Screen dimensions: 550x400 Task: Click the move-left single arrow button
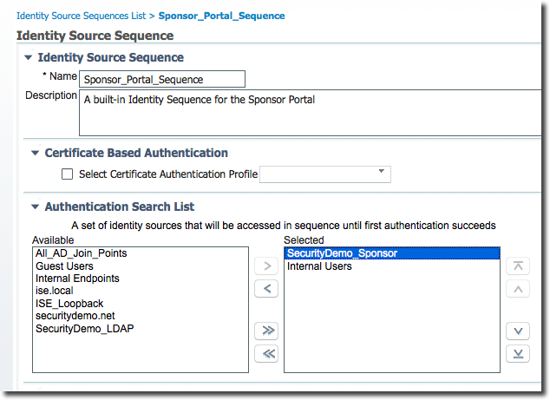(x=265, y=288)
